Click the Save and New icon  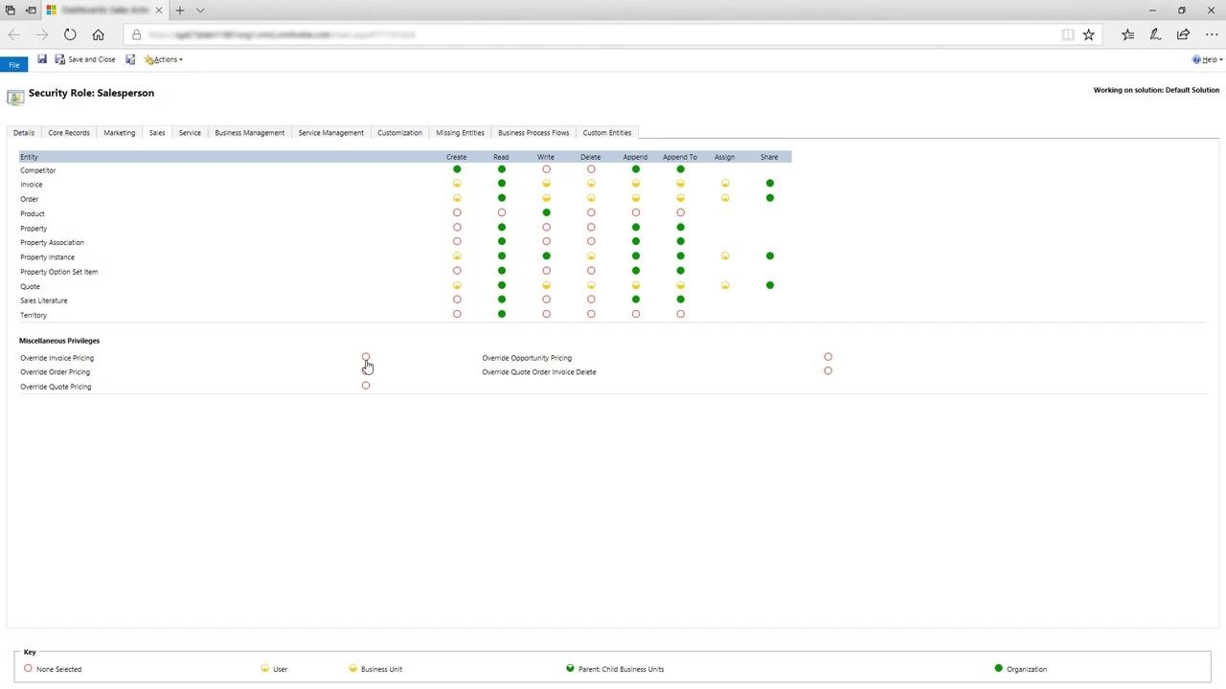pos(130,59)
